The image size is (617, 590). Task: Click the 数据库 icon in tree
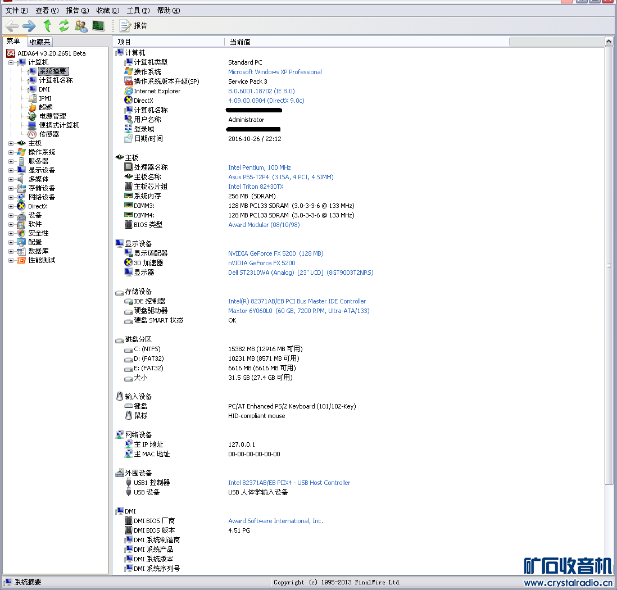[x=21, y=252]
